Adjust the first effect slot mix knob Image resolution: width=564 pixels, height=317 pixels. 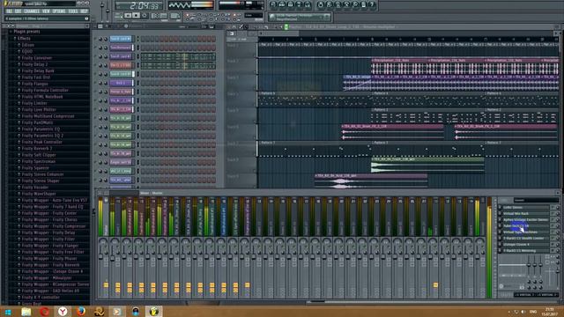coord(558,208)
